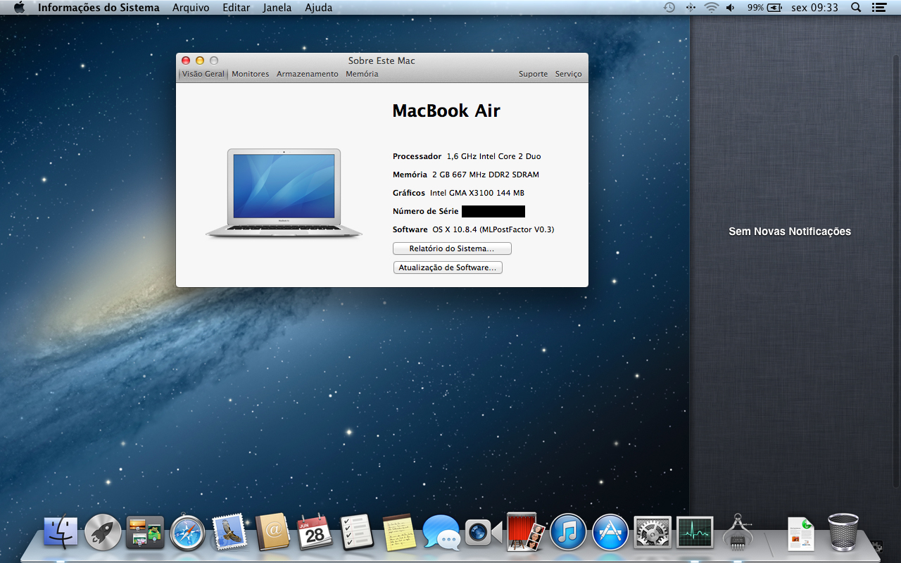This screenshot has height=563, width=901.
Task: Select the Visão Geral tab
Action: (x=203, y=74)
